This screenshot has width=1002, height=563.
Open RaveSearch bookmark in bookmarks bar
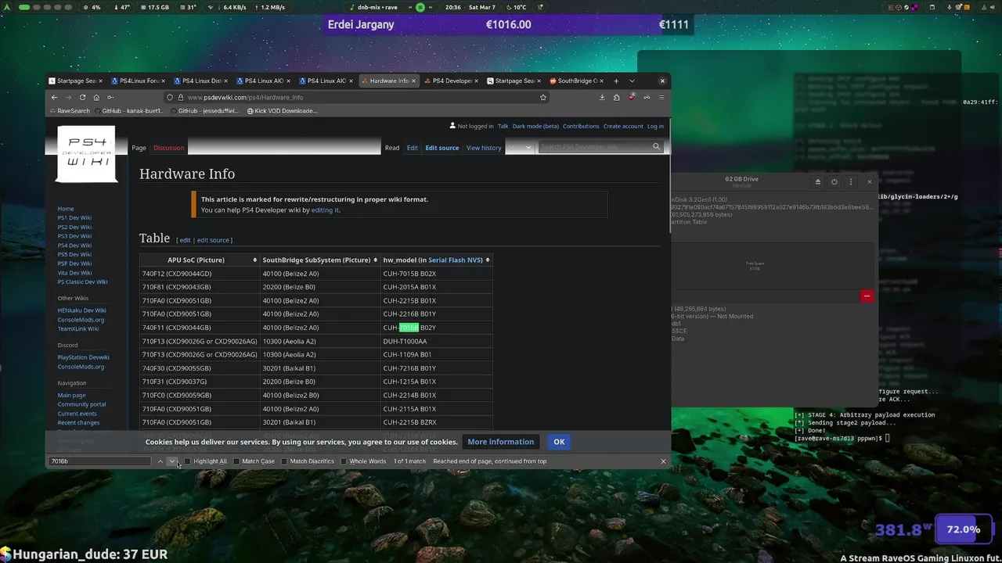tap(70, 111)
